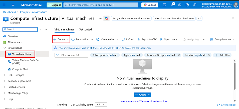239x109 pixels.
Task: Click blue Create button in empty state
Action: pos(142,95)
